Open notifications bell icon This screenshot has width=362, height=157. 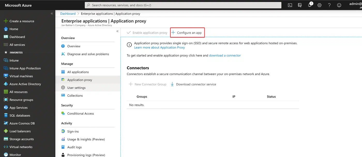click(x=310, y=5)
